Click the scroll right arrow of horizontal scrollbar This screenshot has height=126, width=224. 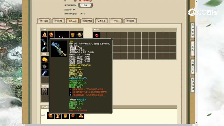[x=194, y=125]
